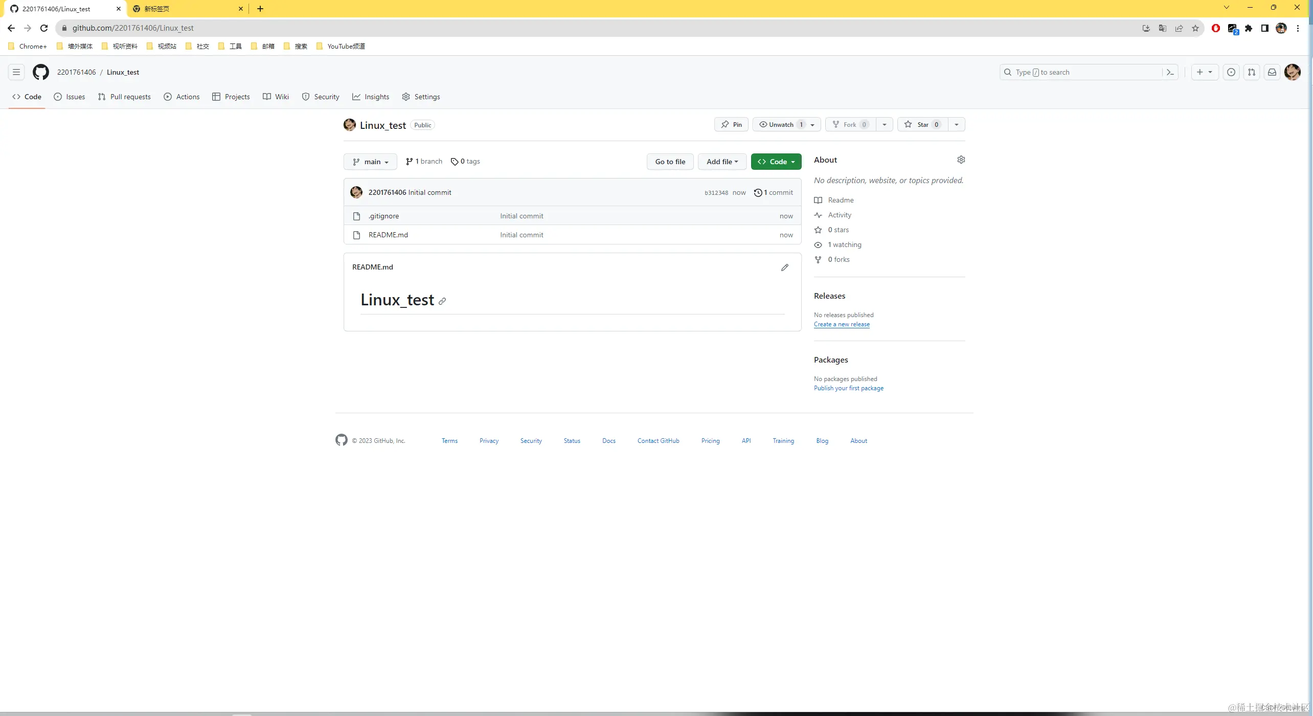Expand the Add file dropdown
1313x716 pixels.
tap(722, 162)
